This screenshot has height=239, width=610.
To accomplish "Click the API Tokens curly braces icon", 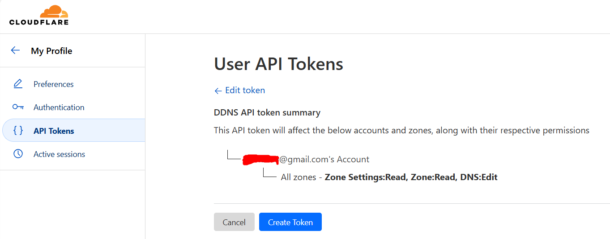I will tap(18, 131).
